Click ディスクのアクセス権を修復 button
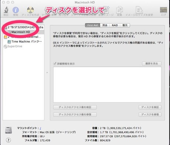This screenshot has width=170, height=145. 75,114
